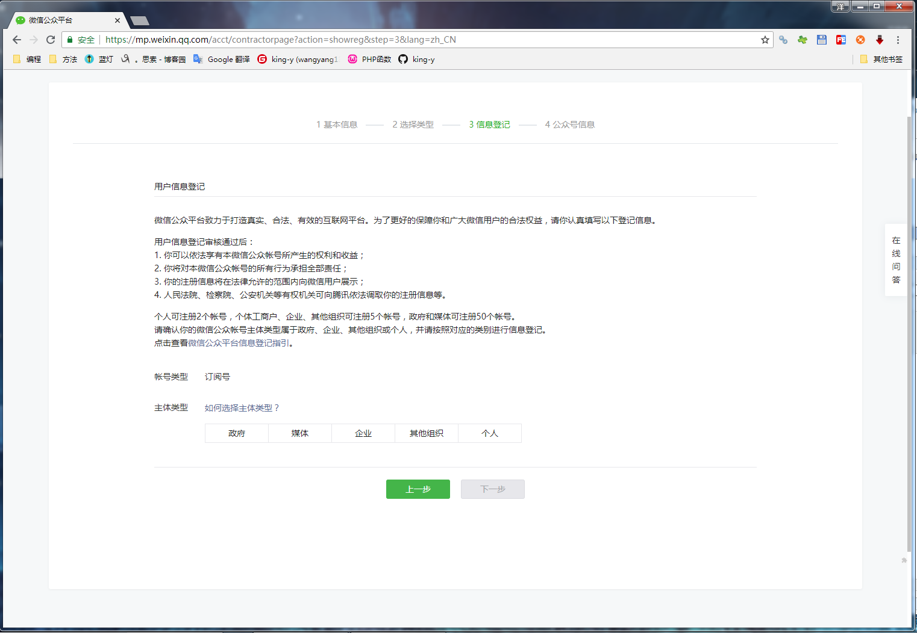Open the red FE extension icon
Screen dimensions: 917x633
click(x=841, y=40)
